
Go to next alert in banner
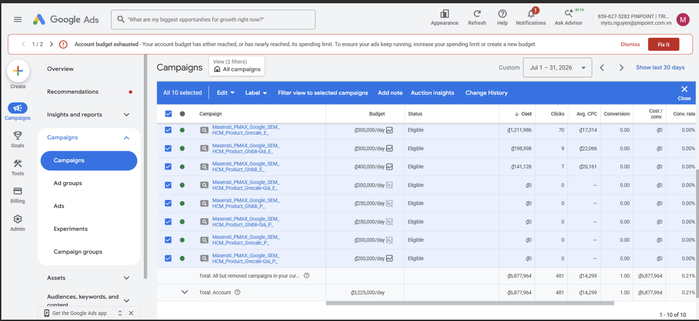51,44
